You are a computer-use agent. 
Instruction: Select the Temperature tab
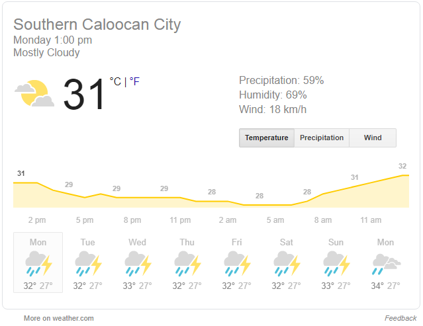267,138
